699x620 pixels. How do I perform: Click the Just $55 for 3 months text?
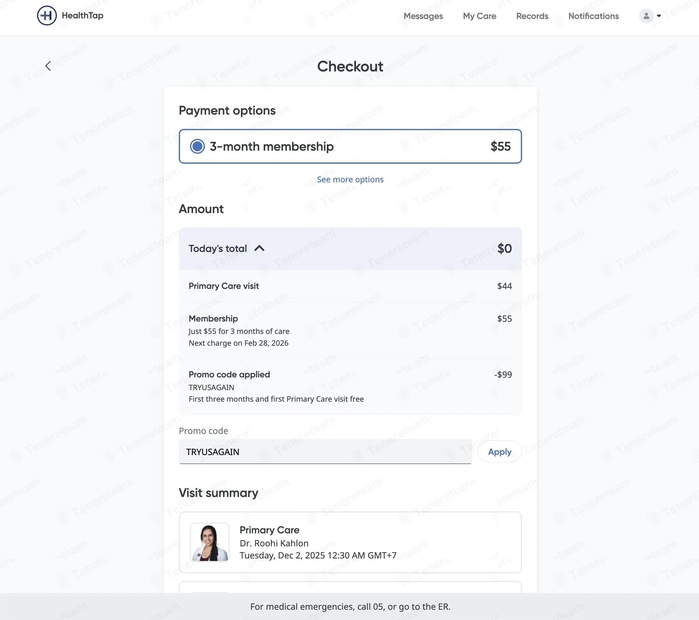click(x=239, y=331)
